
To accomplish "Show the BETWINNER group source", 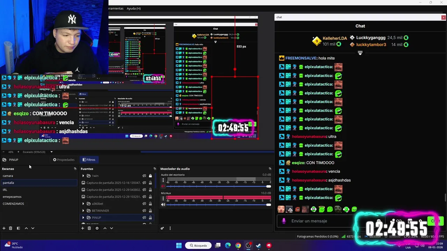I will tap(144, 211).
